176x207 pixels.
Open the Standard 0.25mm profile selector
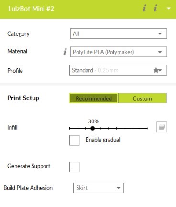(118, 70)
